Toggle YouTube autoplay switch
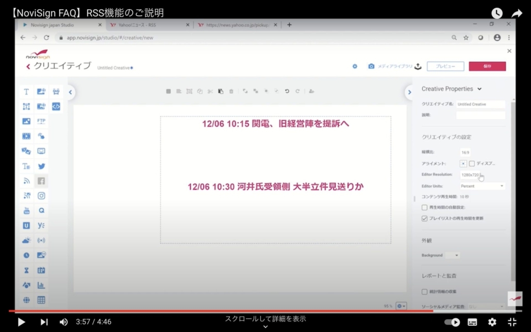Image resolution: width=531 pixels, height=332 pixels. [x=453, y=322]
